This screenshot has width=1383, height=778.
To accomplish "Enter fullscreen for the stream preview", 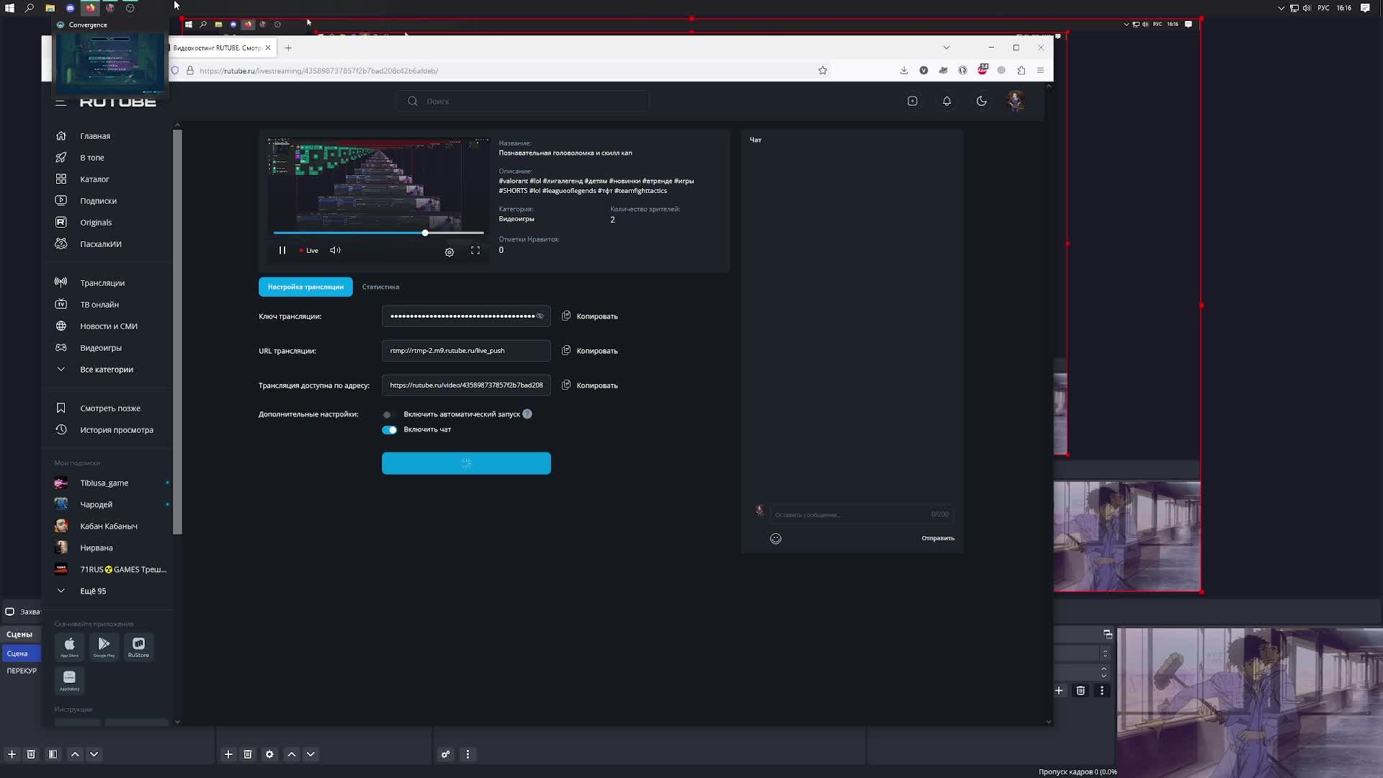I will pyautogui.click(x=475, y=251).
